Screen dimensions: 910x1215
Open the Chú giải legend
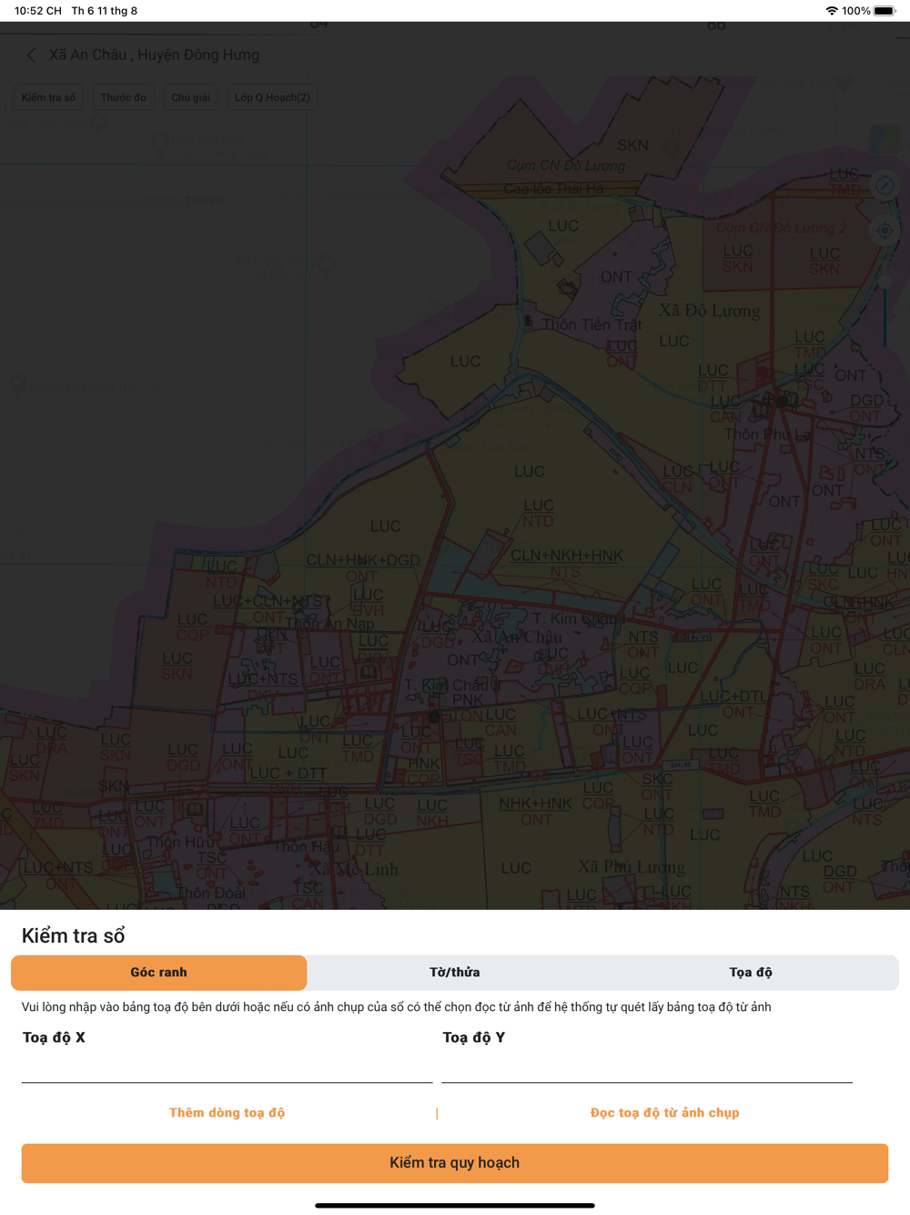(x=191, y=97)
